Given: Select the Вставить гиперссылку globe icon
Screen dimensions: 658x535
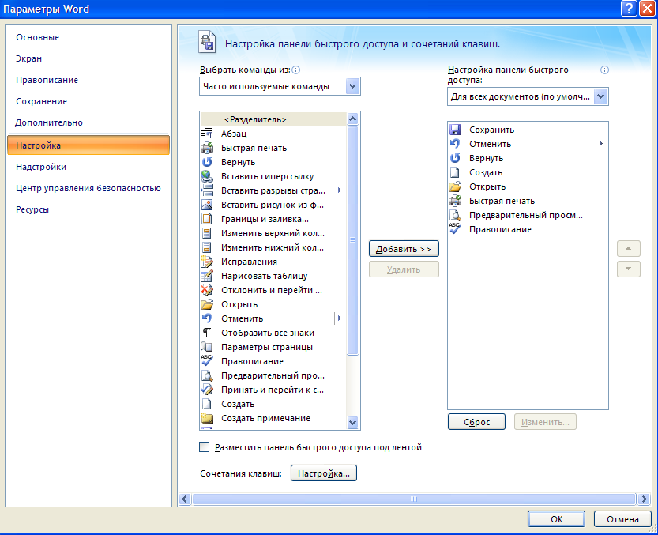Looking at the screenshot, I should point(207,176).
